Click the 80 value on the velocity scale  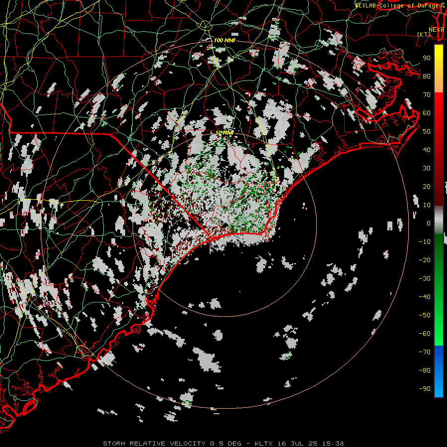pyautogui.click(x=427, y=76)
